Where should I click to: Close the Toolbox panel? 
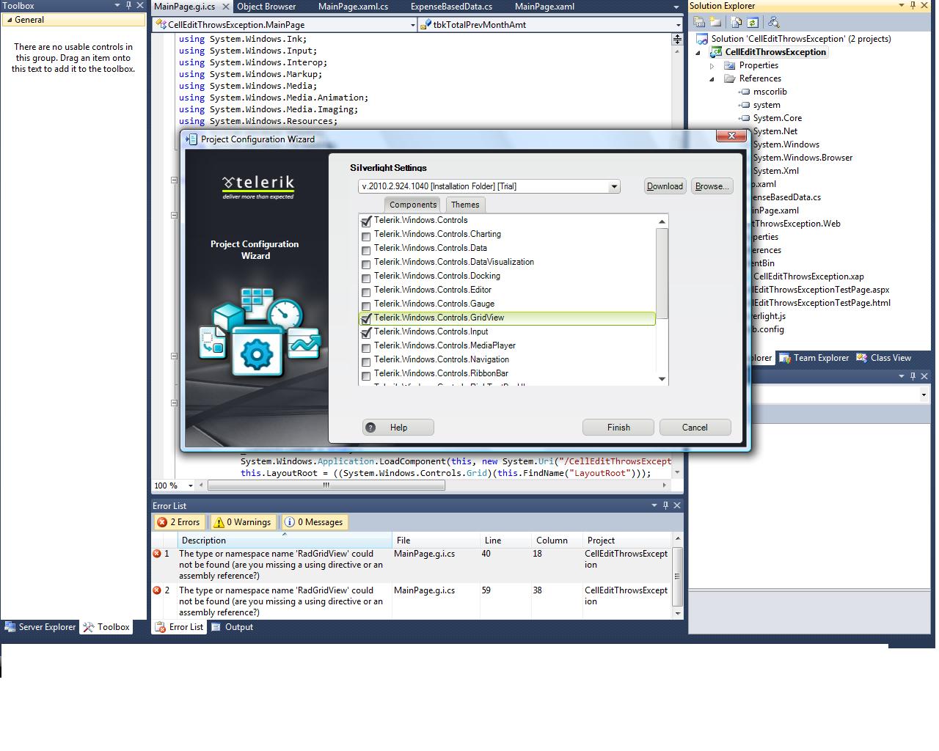point(140,6)
